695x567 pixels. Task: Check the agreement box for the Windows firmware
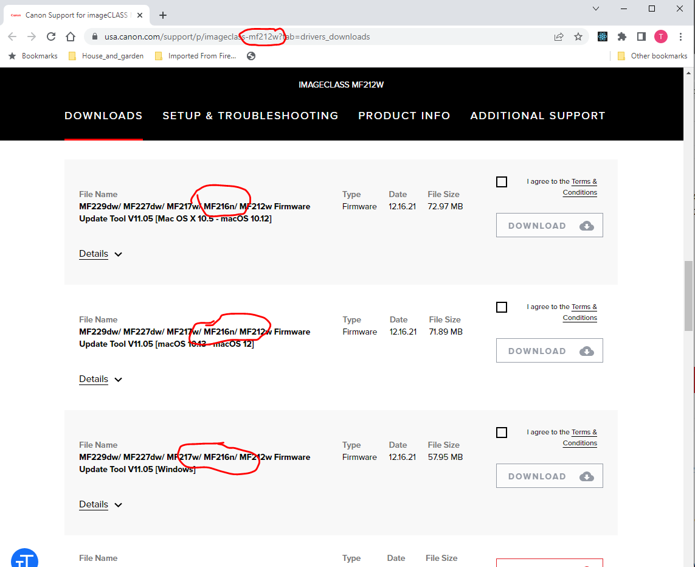(x=502, y=432)
